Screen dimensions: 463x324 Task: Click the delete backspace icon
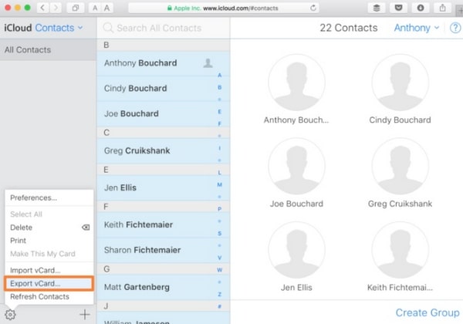pyautogui.click(x=86, y=228)
